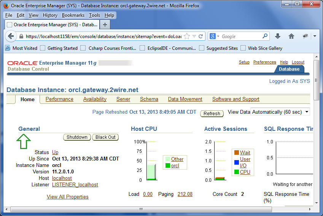
Task: Open a new tab with plus icon
Action: 105,24
